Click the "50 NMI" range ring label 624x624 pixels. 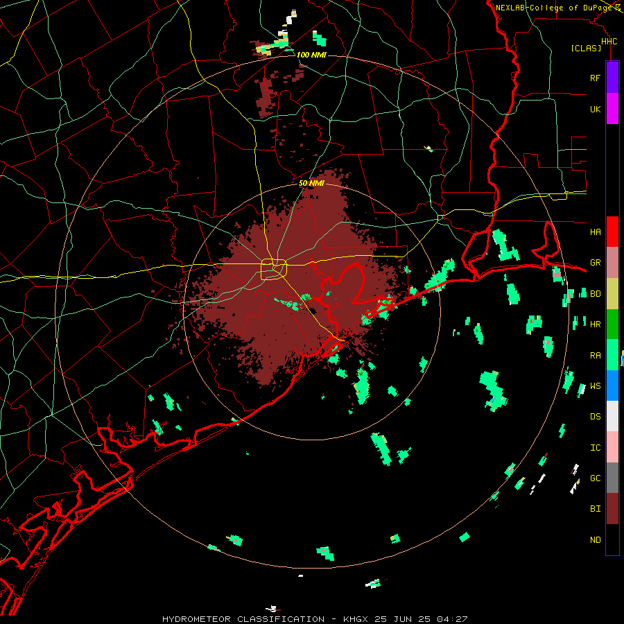(x=311, y=183)
